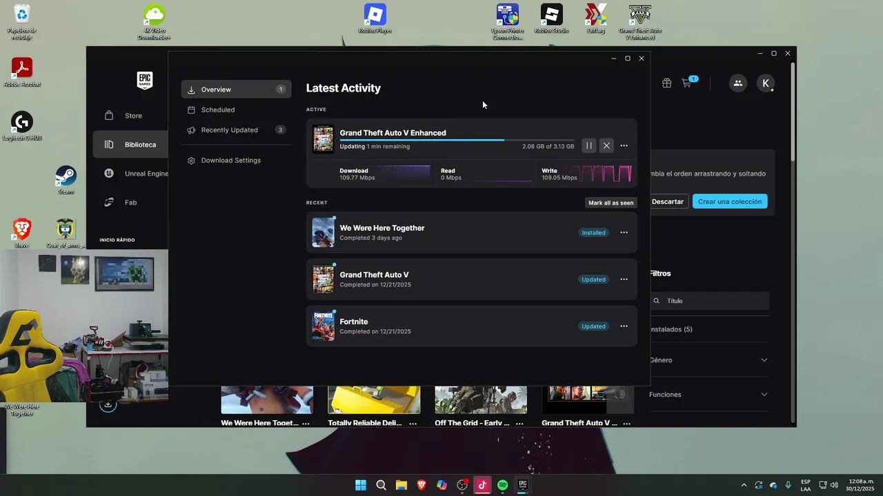Open options for Totally Reliable Delivery library tile

(413, 424)
